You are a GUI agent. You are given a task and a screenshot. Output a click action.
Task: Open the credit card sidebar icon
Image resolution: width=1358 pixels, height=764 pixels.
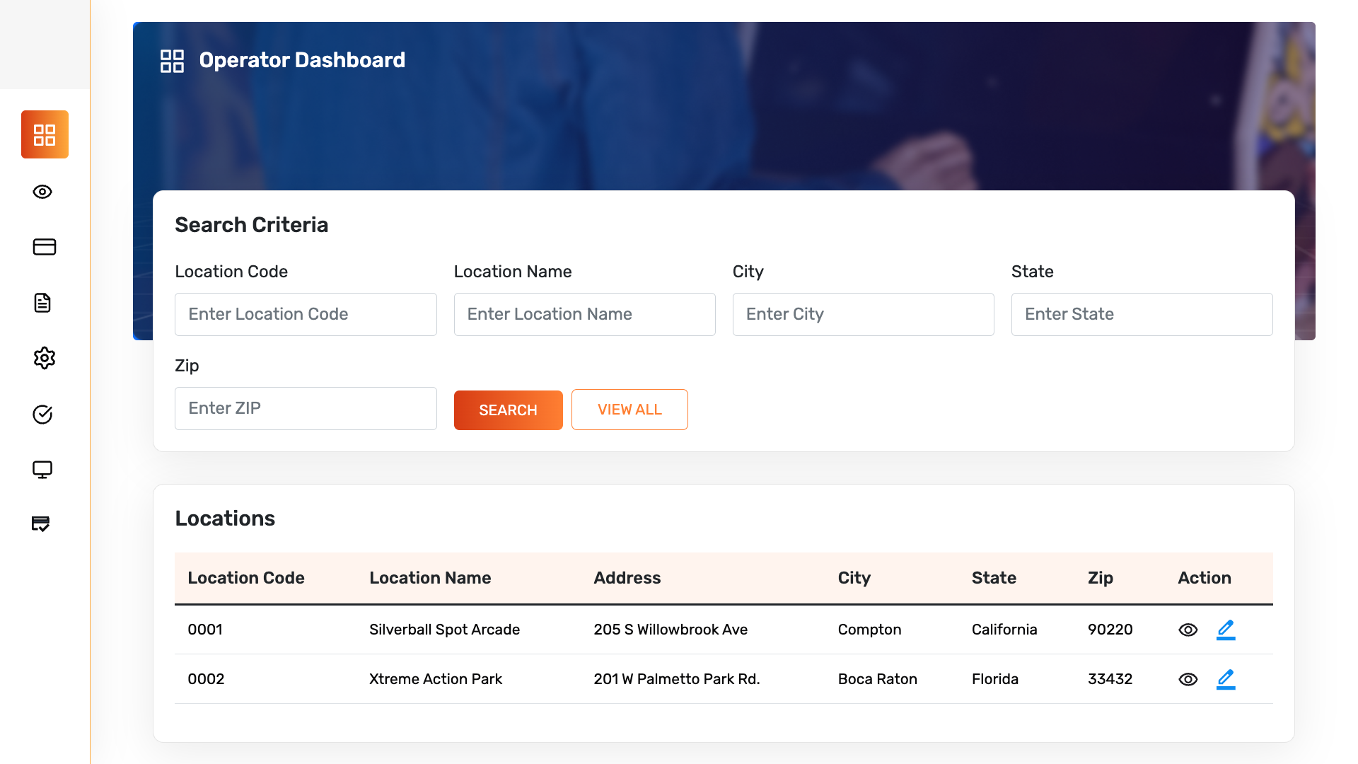tap(44, 247)
